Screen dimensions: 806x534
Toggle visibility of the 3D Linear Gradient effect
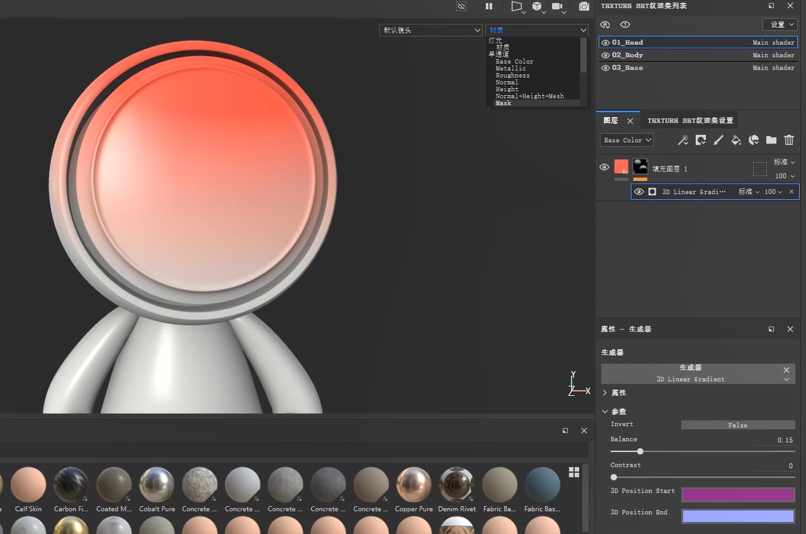639,192
